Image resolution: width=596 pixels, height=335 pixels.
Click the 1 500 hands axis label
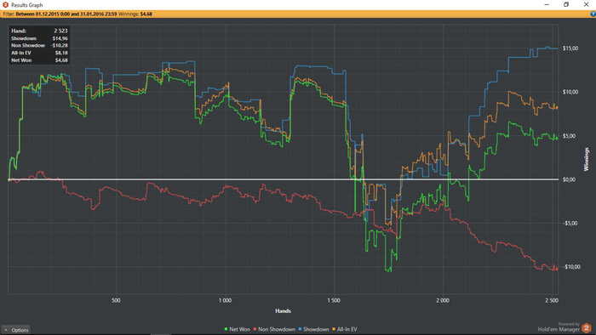point(334,300)
